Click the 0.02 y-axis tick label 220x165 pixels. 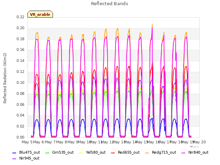pyautogui.click(x=21, y=126)
